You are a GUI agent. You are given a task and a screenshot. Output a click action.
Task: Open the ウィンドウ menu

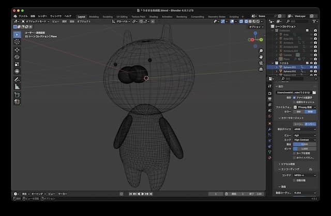(x=56, y=16)
